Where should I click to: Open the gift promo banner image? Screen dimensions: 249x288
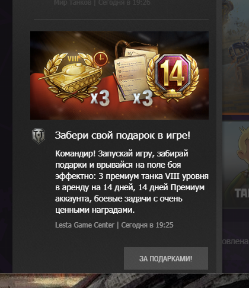point(119,75)
